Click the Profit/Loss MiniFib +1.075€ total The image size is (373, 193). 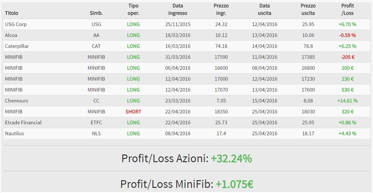coord(187,184)
